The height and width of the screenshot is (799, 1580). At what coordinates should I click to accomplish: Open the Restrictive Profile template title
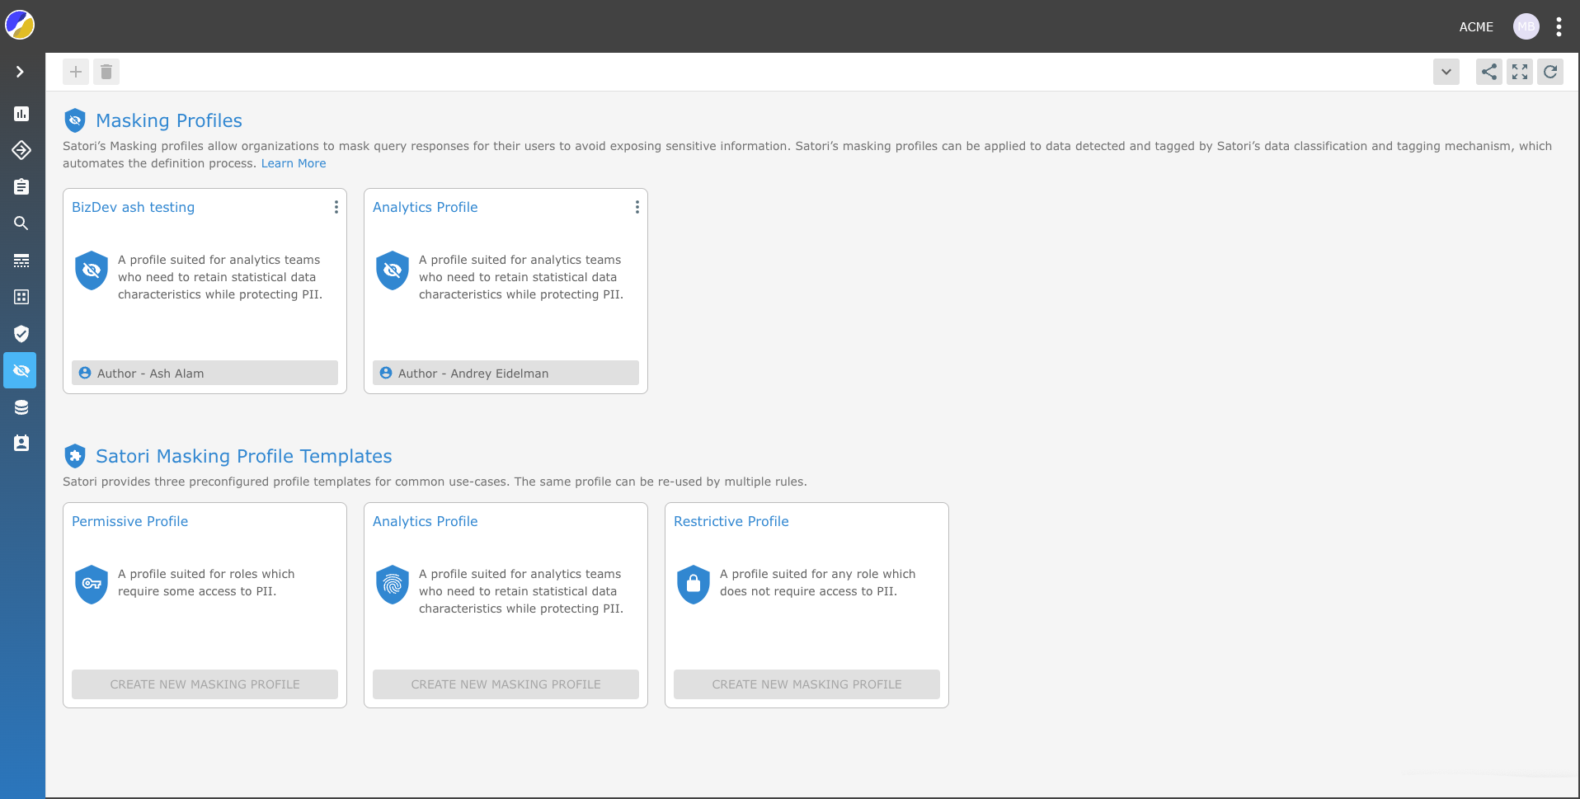(x=731, y=521)
